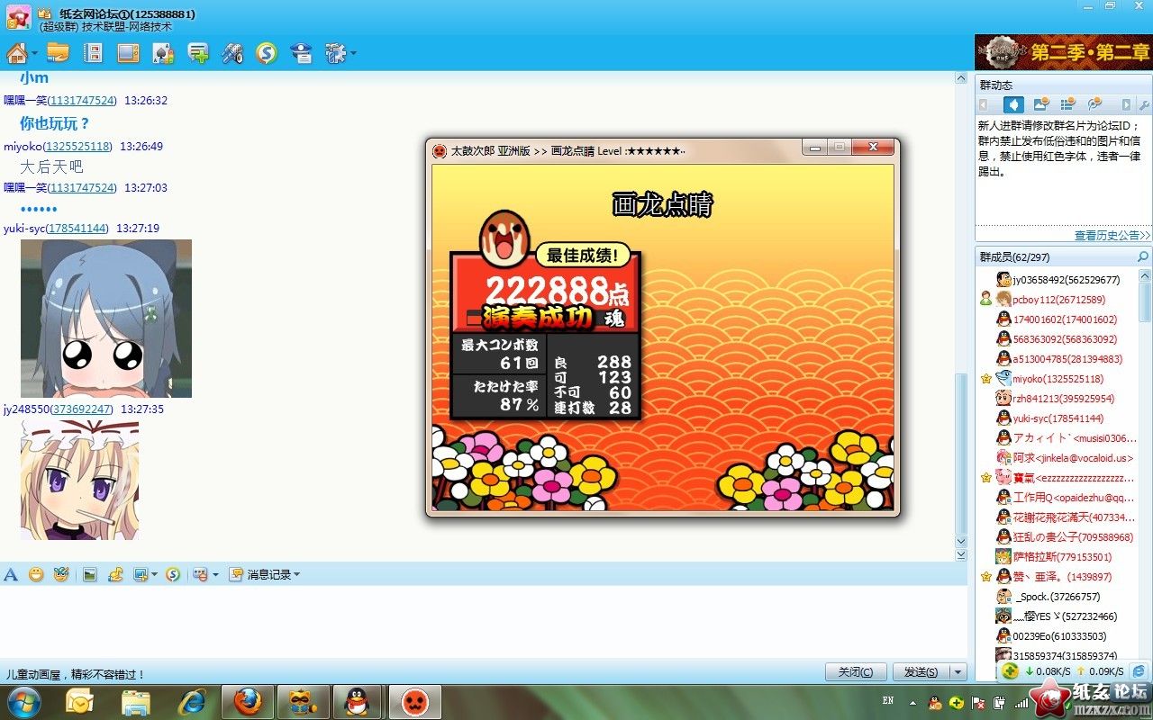1153x720 pixels.
Task: Click the 发送(S) send button
Action: pos(921,672)
